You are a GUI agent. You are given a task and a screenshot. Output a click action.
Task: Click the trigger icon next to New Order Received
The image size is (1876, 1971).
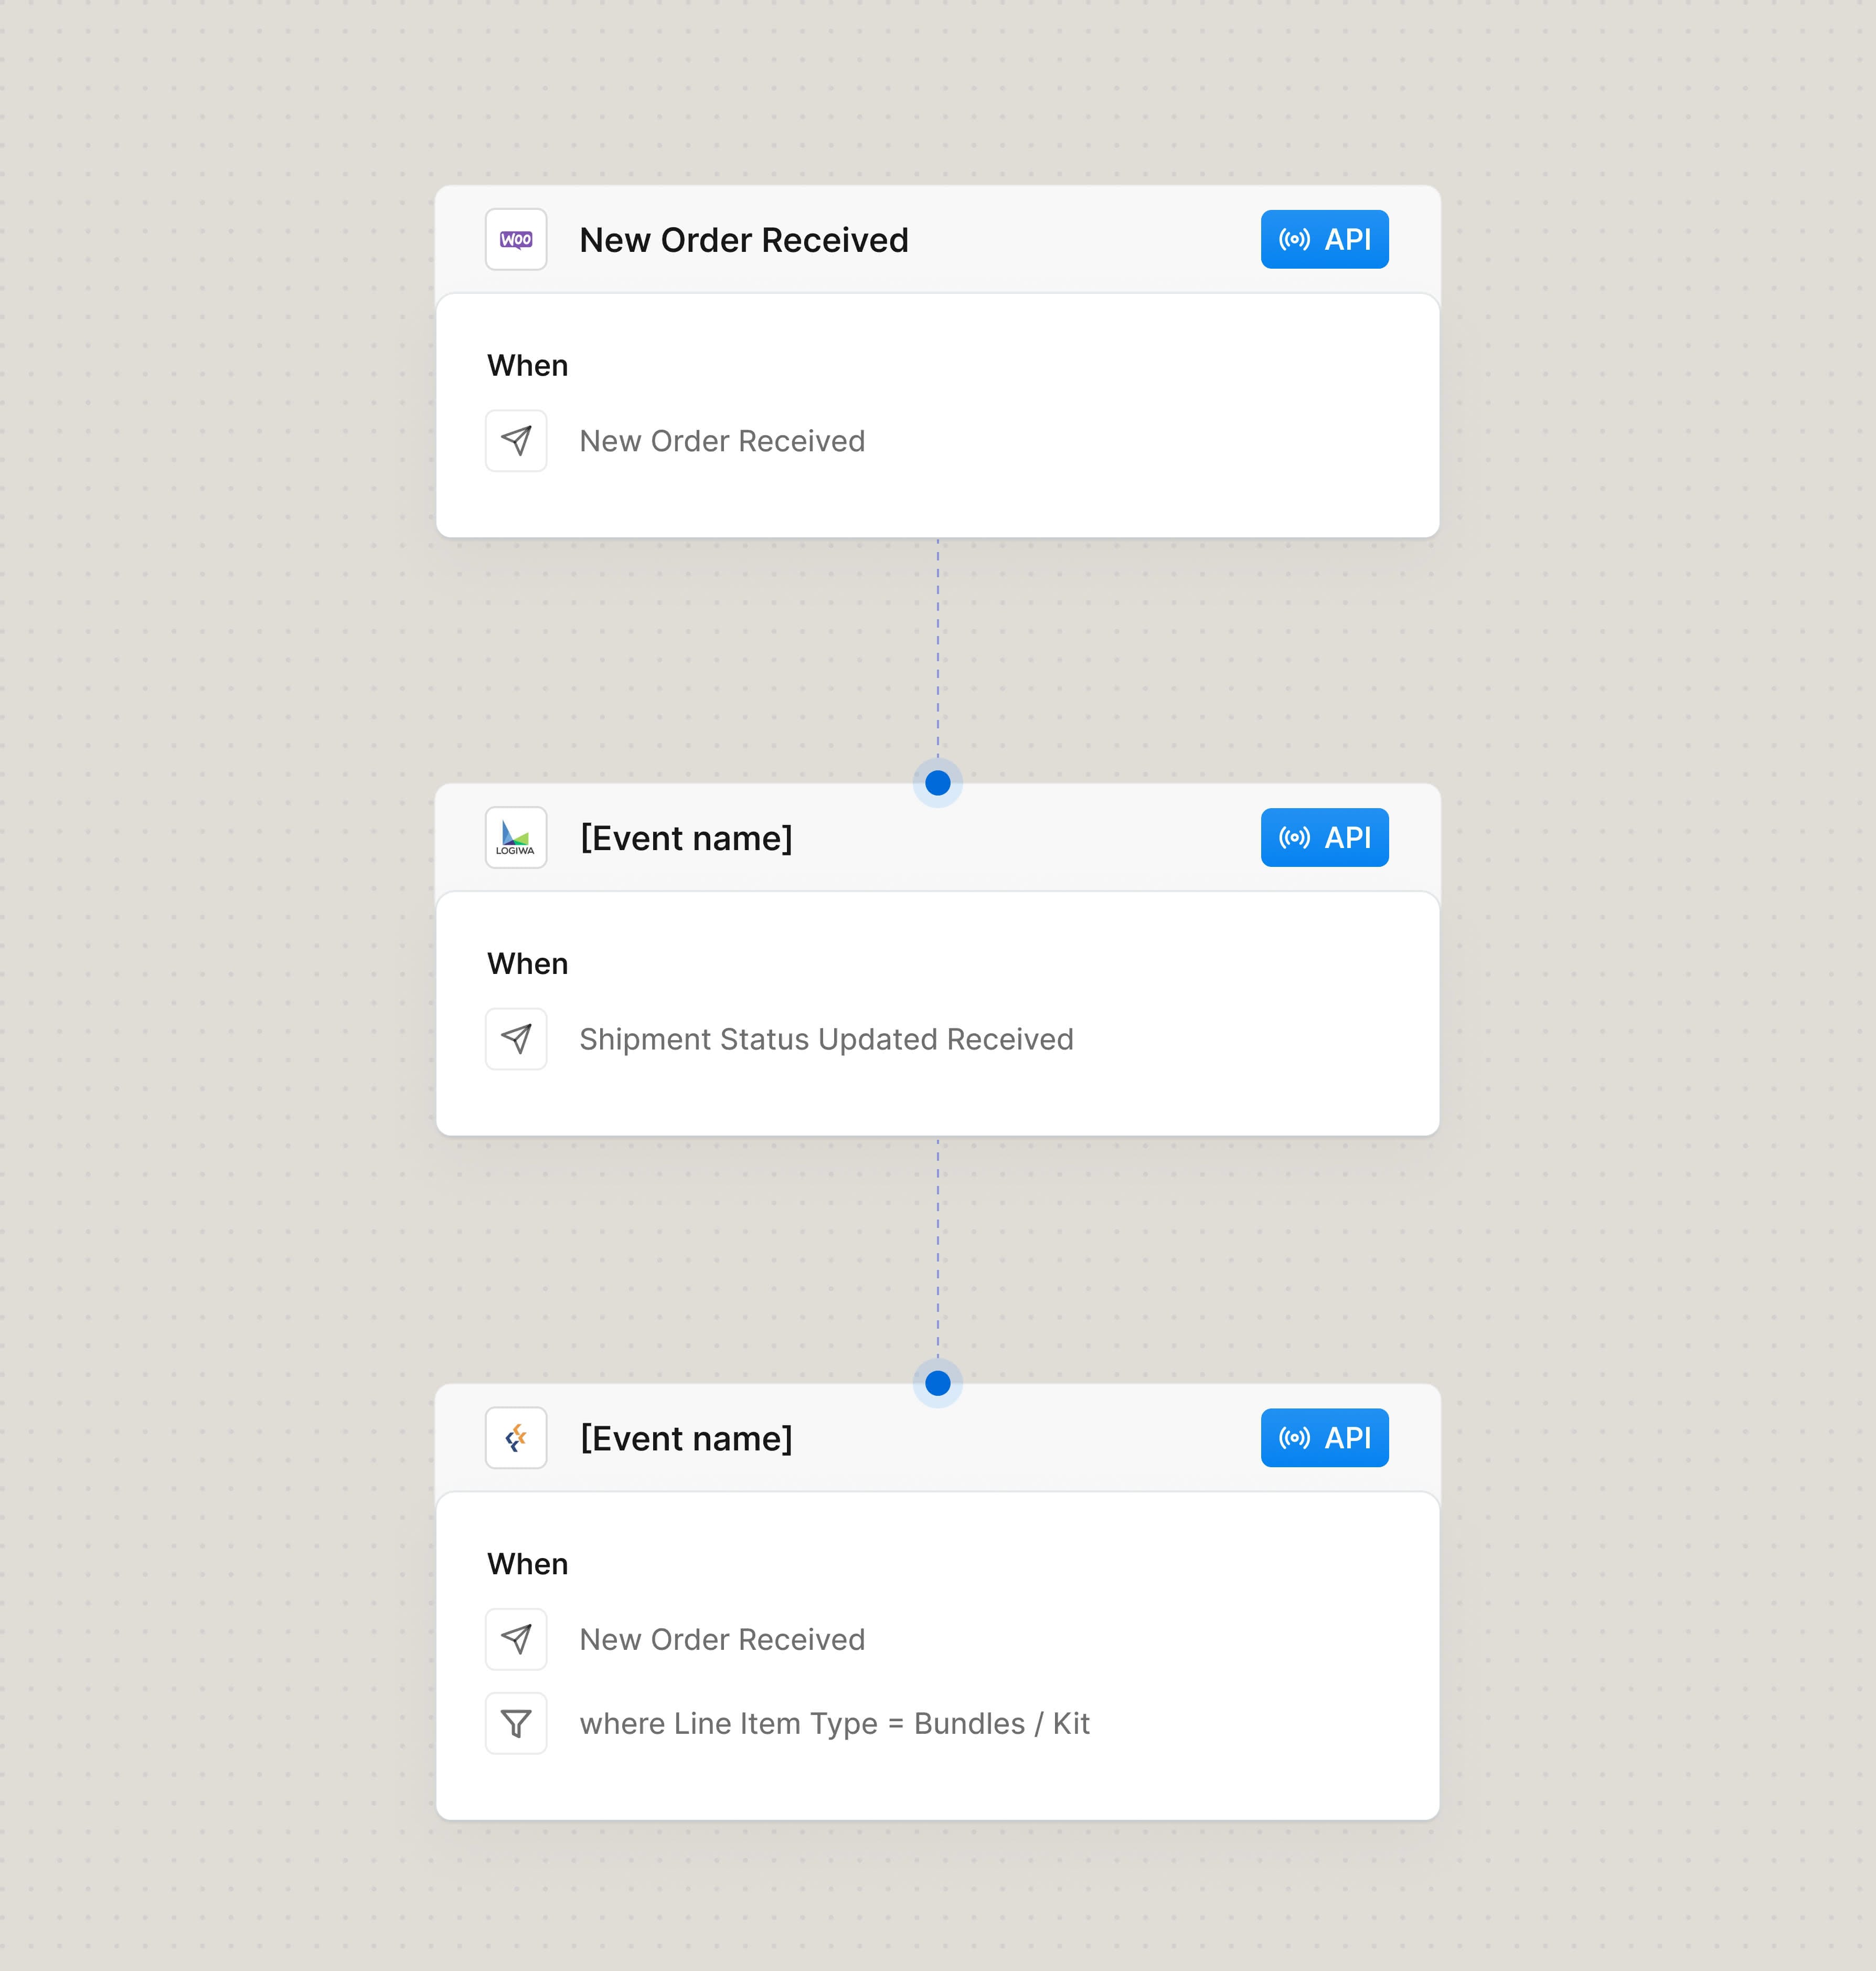(x=516, y=440)
